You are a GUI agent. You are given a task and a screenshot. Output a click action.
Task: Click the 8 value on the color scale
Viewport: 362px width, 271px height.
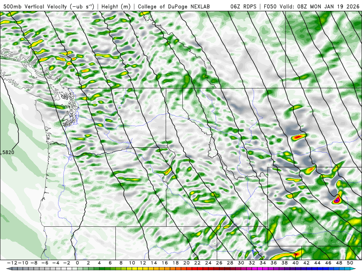click(x=121, y=263)
